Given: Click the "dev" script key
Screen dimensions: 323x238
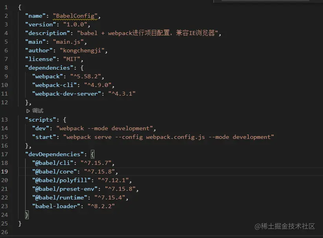Looking at the screenshot, I should pos(41,128).
